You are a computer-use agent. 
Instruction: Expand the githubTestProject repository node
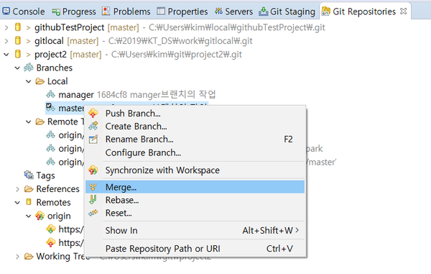[x=6, y=27]
